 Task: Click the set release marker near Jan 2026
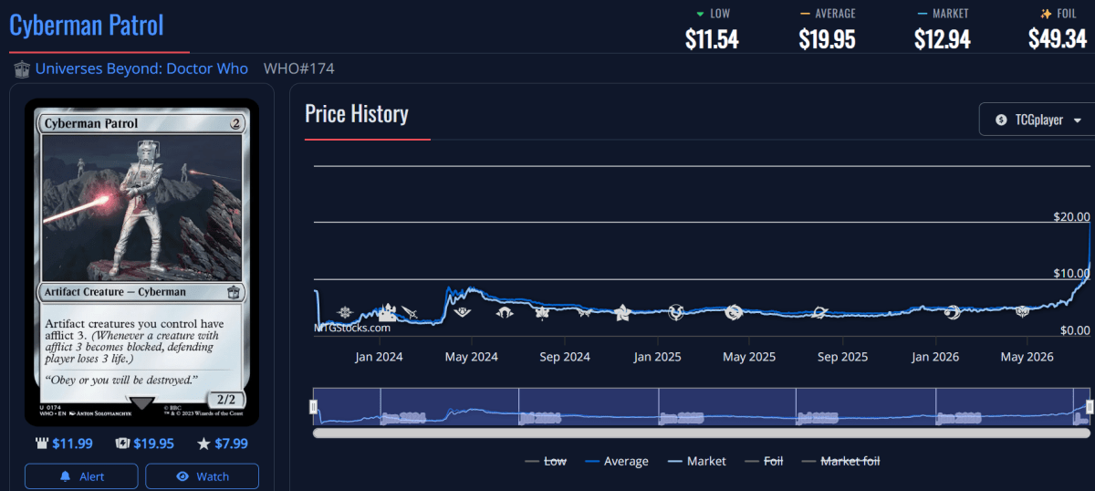tap(953, 312)
